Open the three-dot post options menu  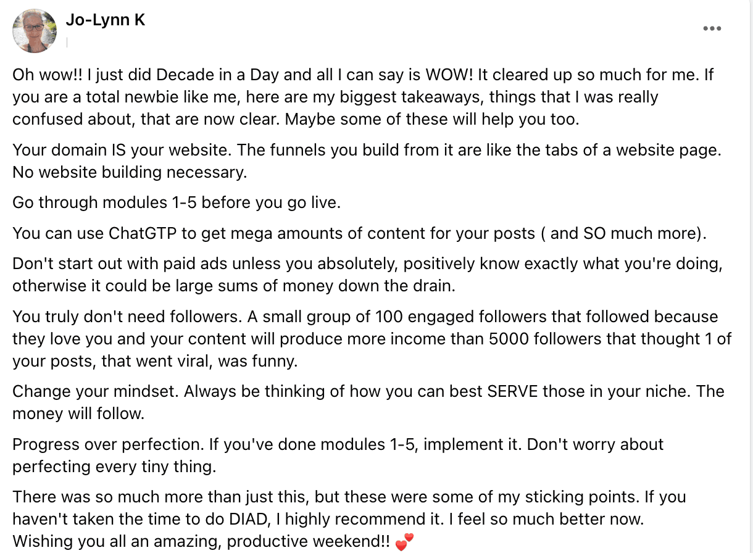(712, 29)
